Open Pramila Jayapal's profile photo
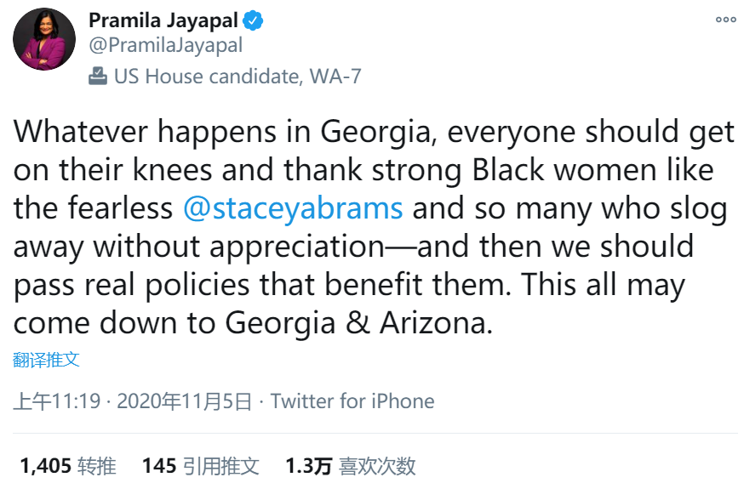Screen dimensions: 744x483 pos(44,41)
